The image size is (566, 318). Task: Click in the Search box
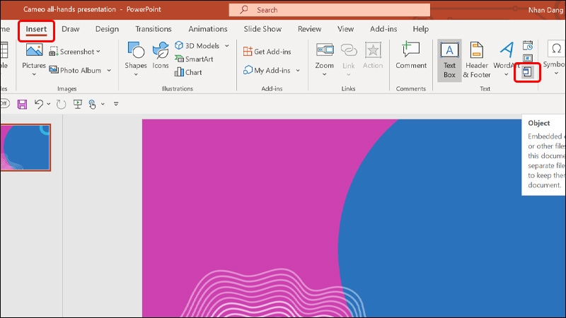(329, 10)
